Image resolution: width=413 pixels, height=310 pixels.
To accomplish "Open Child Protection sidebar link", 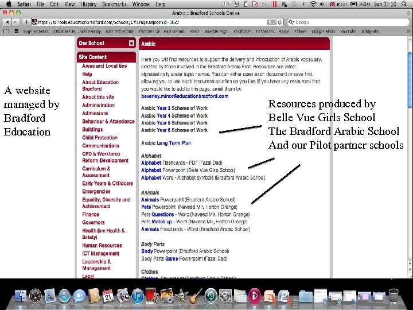I will pyautogui.click(x=100, y=138).
